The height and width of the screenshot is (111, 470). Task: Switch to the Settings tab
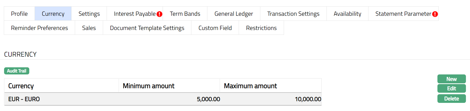[89, 14]
